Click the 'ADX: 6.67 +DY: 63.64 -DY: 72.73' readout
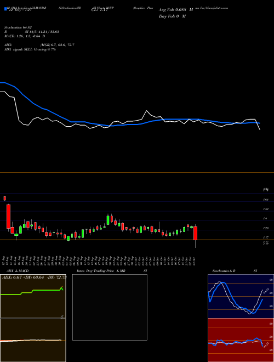Viewport: 274px width, 362px height. click(x=34, y=278)
